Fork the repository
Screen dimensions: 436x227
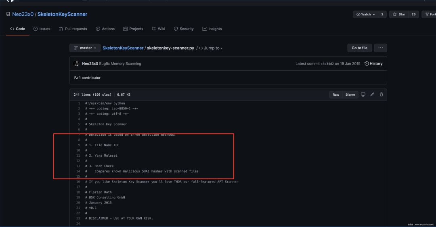pyautogui.click(x=430, y=15)
